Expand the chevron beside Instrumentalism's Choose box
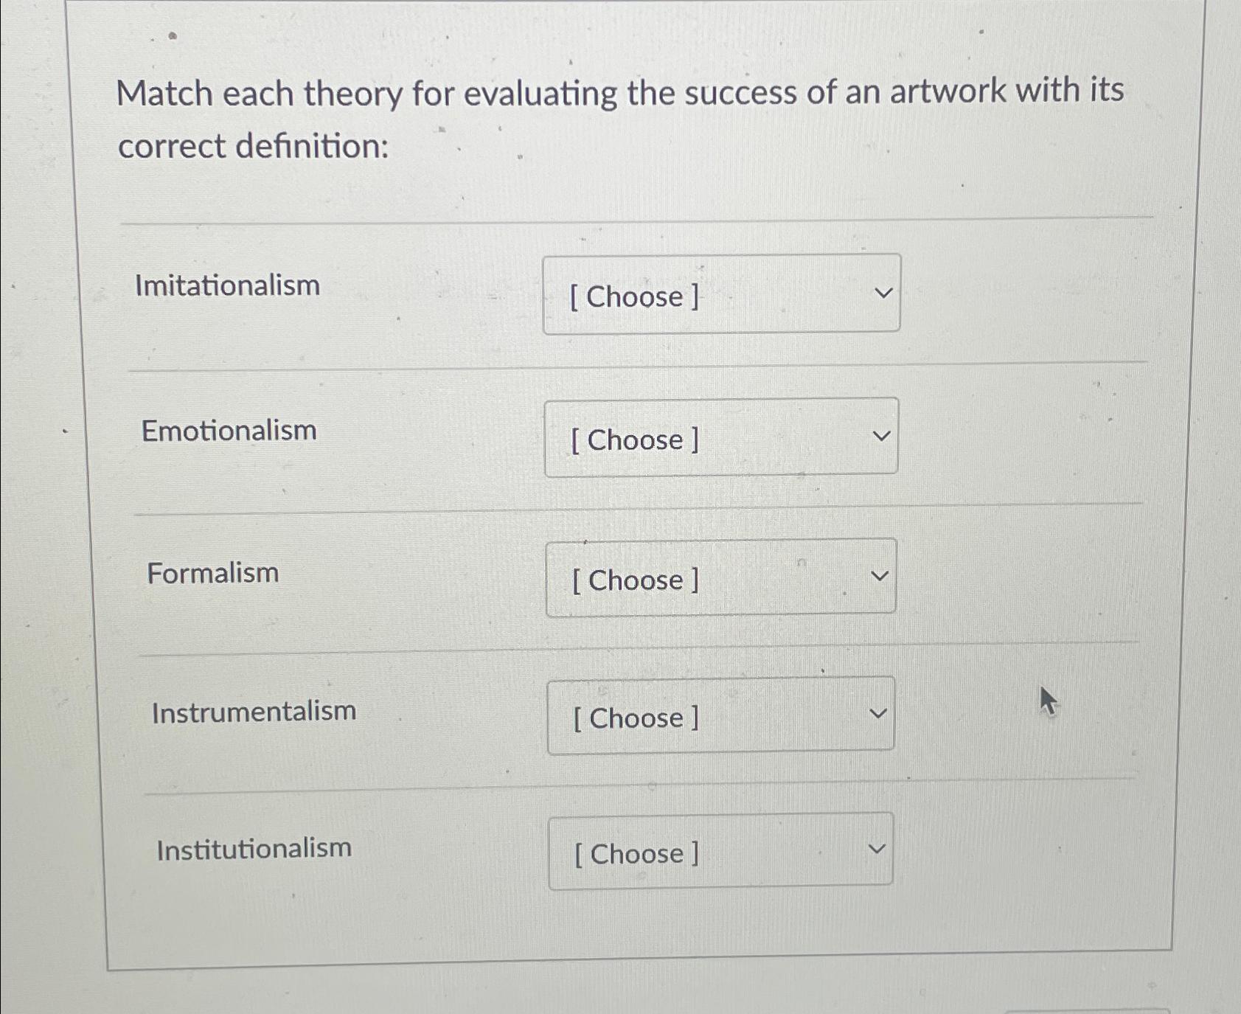Image resolution: width=1241 pixels, height=1014 pixels. pos(877,712)
